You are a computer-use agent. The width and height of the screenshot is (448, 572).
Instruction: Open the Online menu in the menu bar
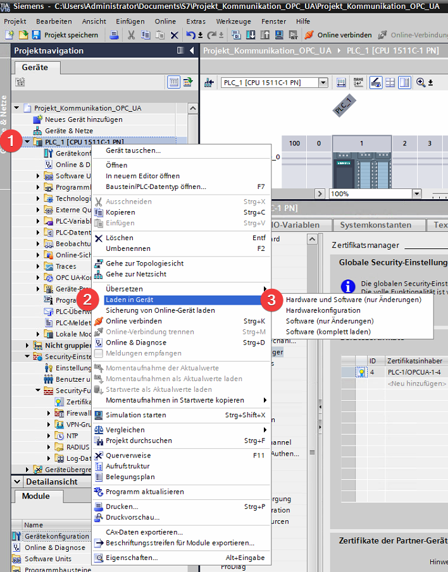165,21
